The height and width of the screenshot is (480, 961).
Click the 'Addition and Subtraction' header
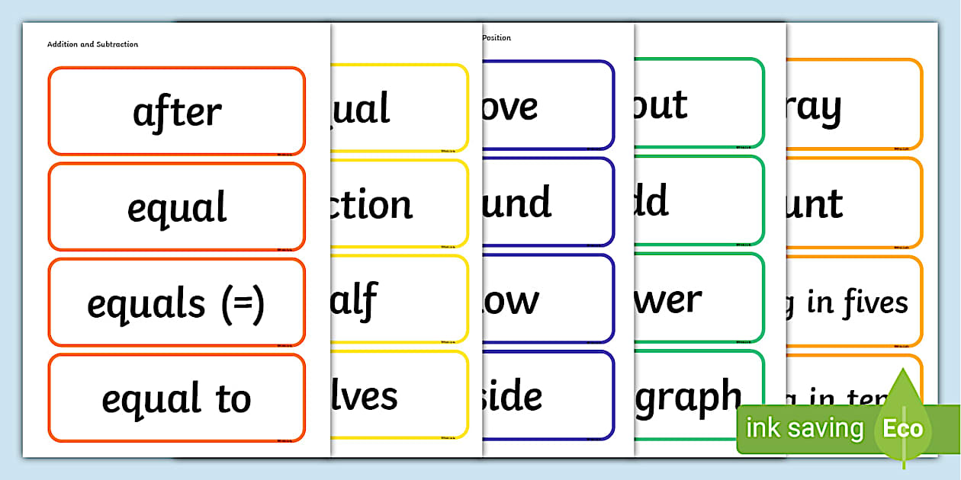pos(92,44)
